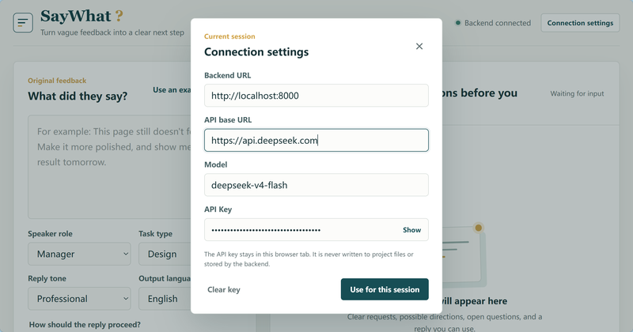The width and height of the screenshot is (633, 332).
Task: Open the Output language English dropdown
Action: [x=165, y=299]
